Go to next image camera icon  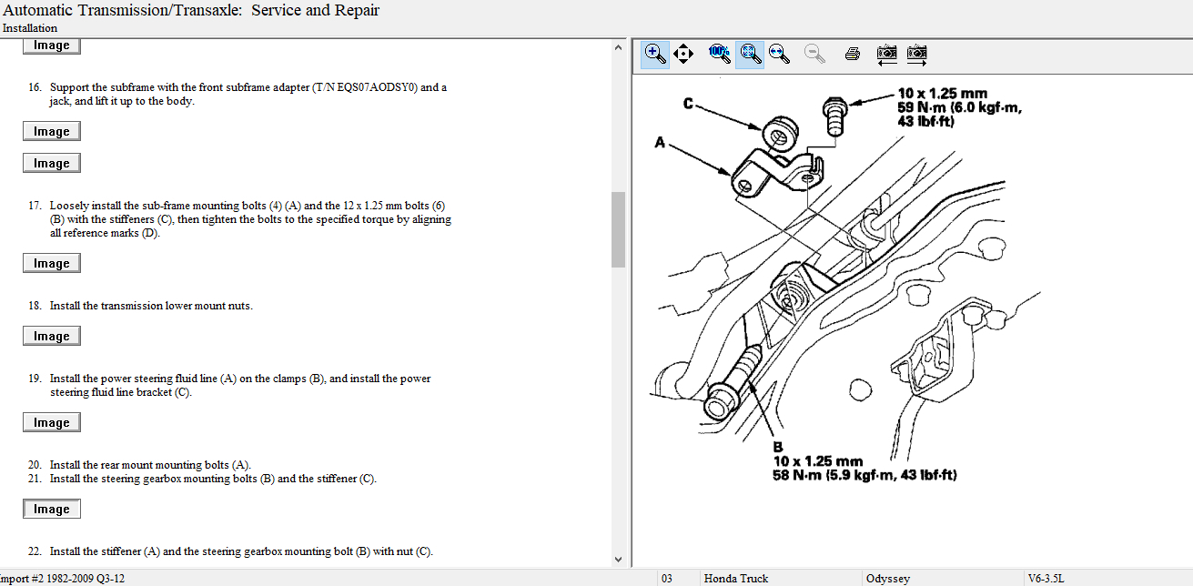pos(916,54)
